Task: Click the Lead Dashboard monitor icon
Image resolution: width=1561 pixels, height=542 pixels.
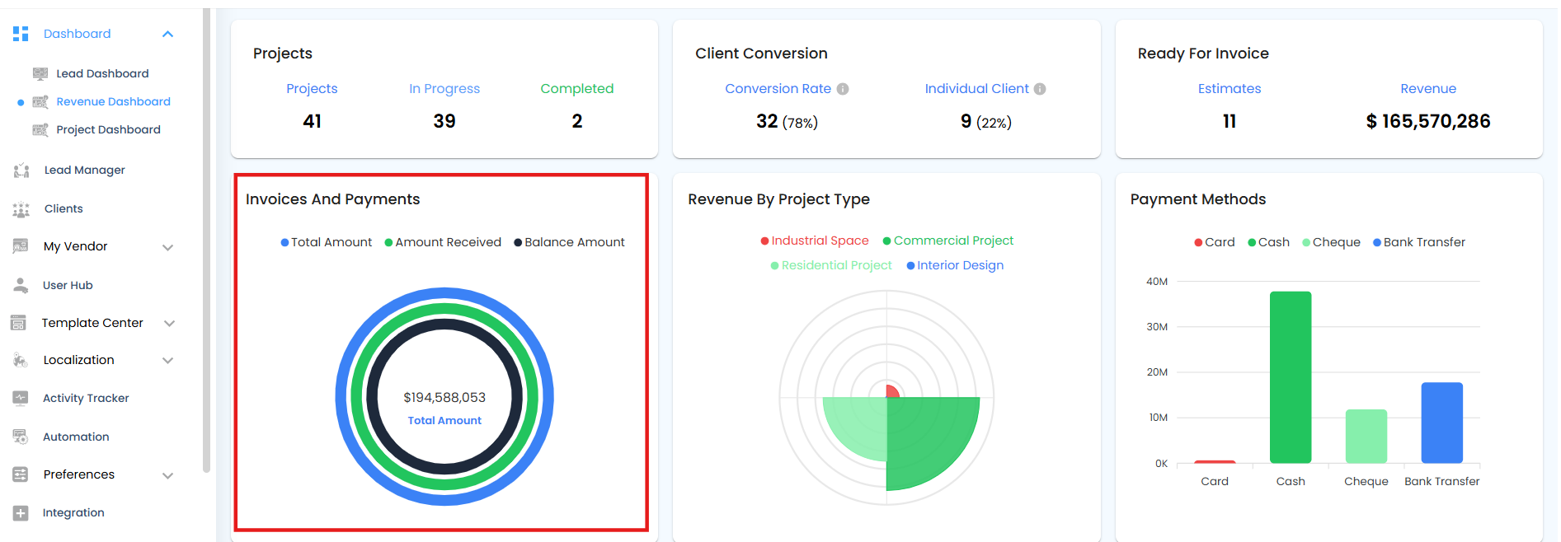Action: [40, 73]
